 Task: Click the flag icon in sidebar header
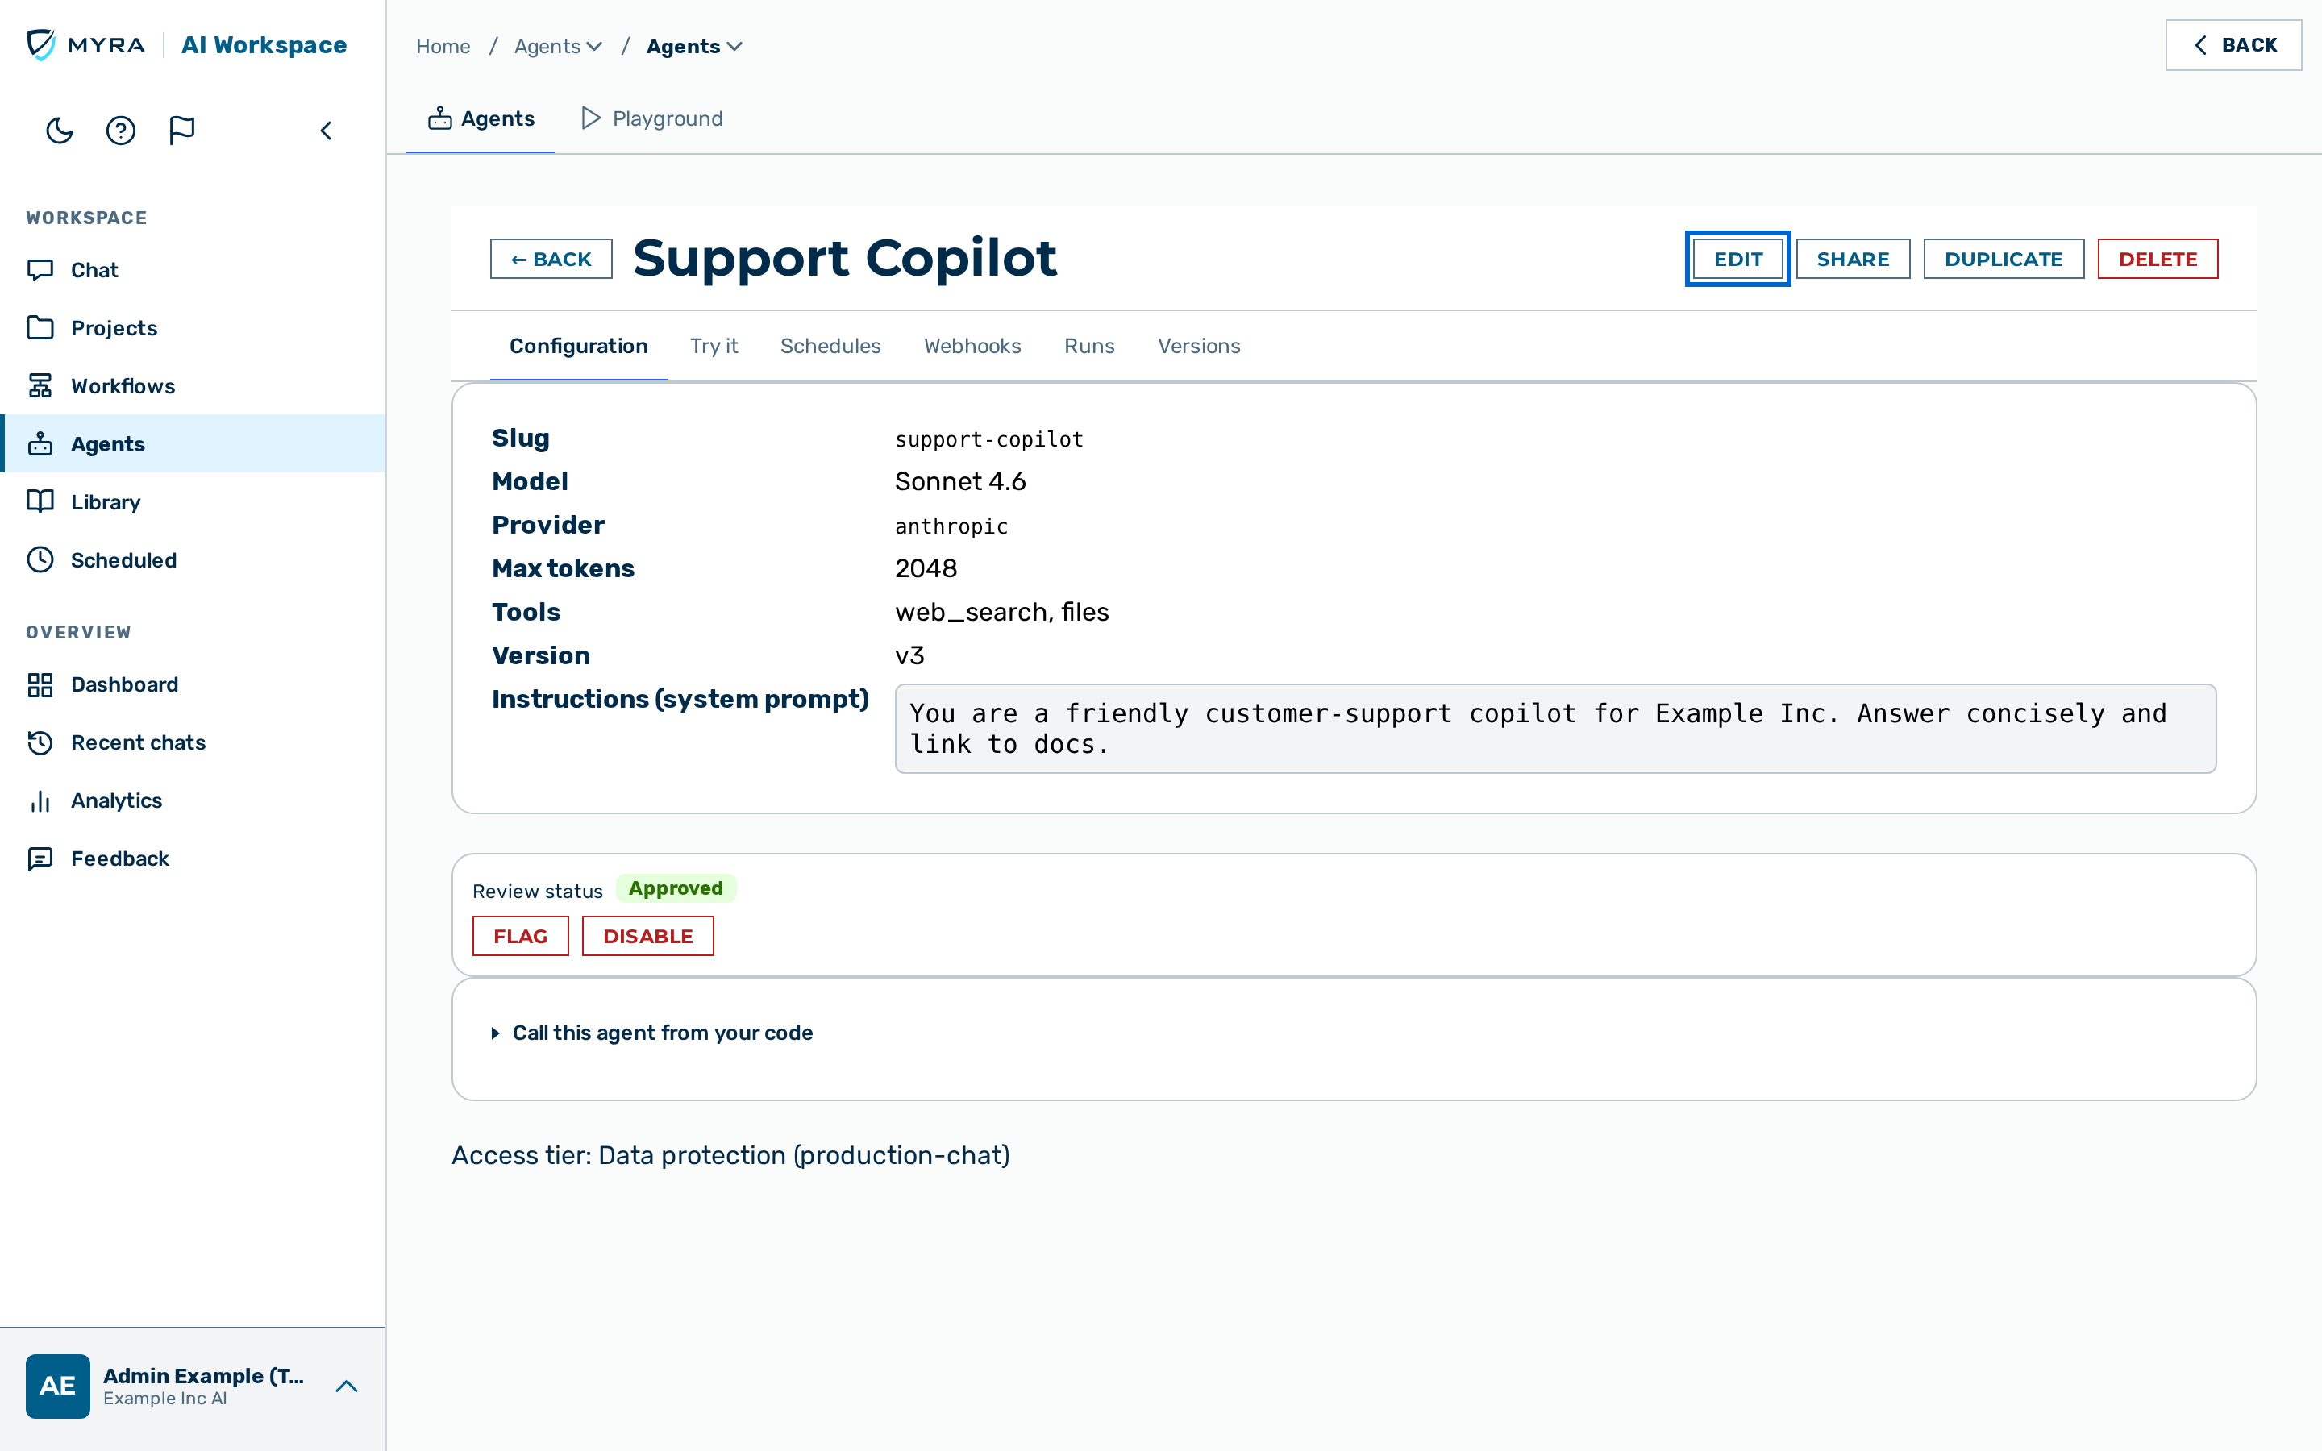(182, 131)
